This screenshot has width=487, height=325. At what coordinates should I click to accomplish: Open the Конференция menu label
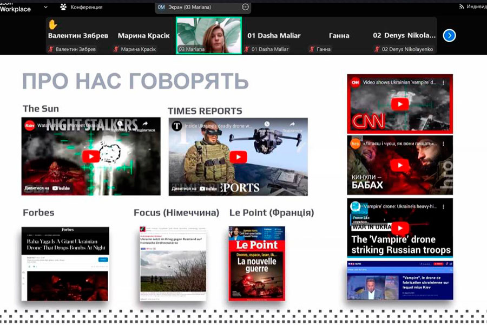coord(87,7)
